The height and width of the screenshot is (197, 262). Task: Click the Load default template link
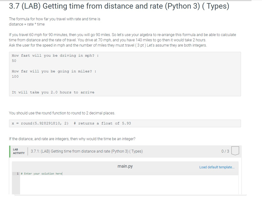[x=217, y=167]
